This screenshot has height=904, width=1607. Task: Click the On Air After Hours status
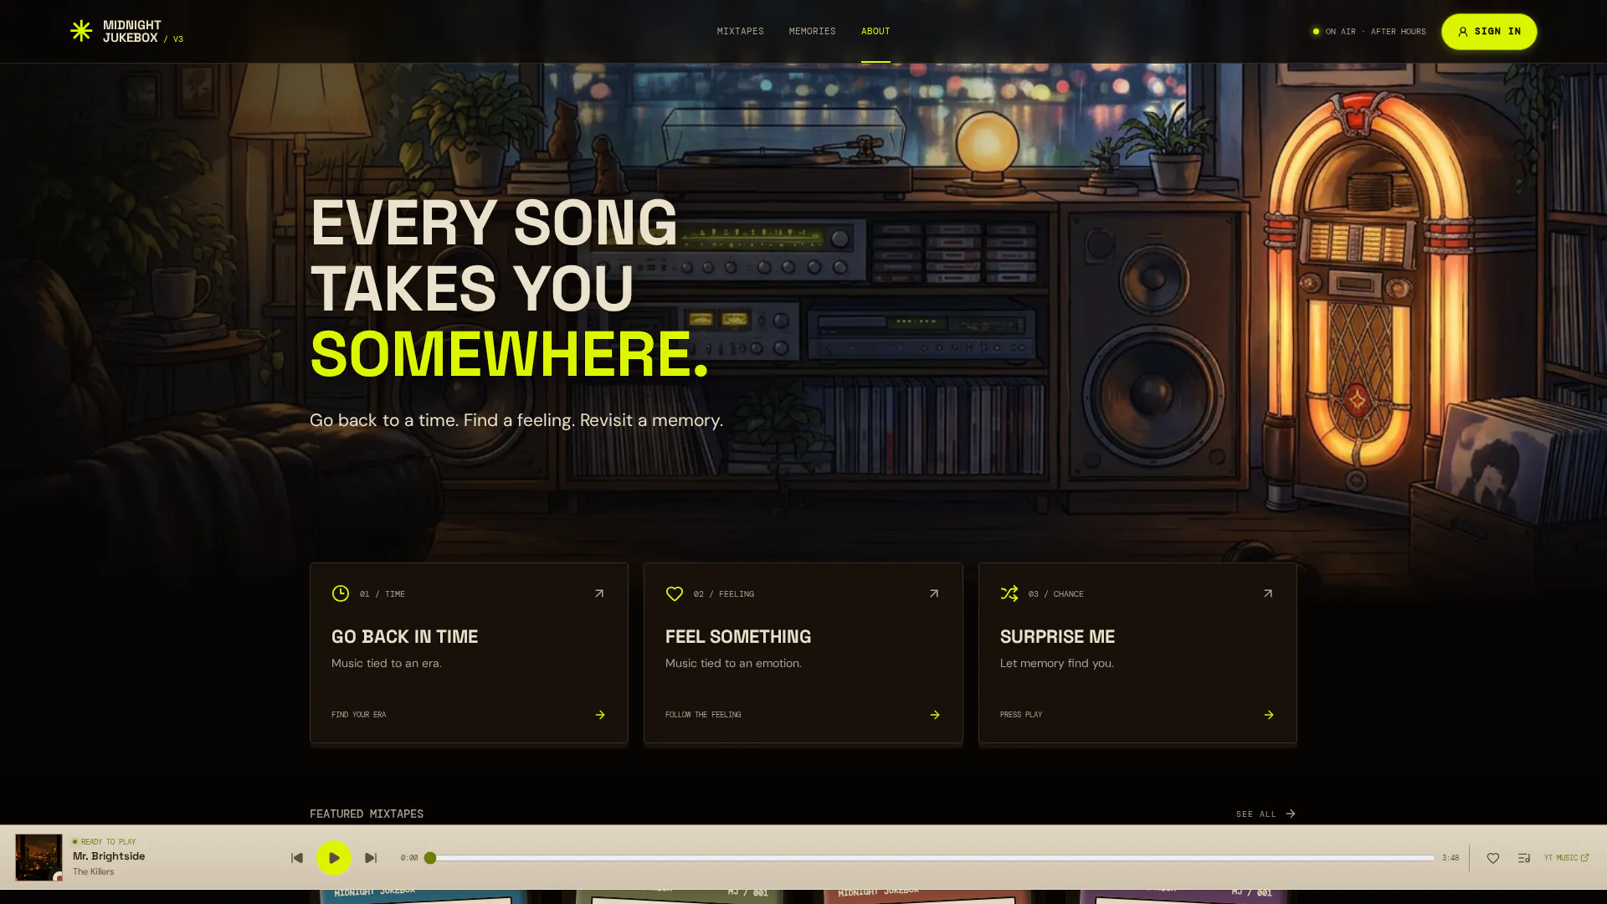point(1369,32)
